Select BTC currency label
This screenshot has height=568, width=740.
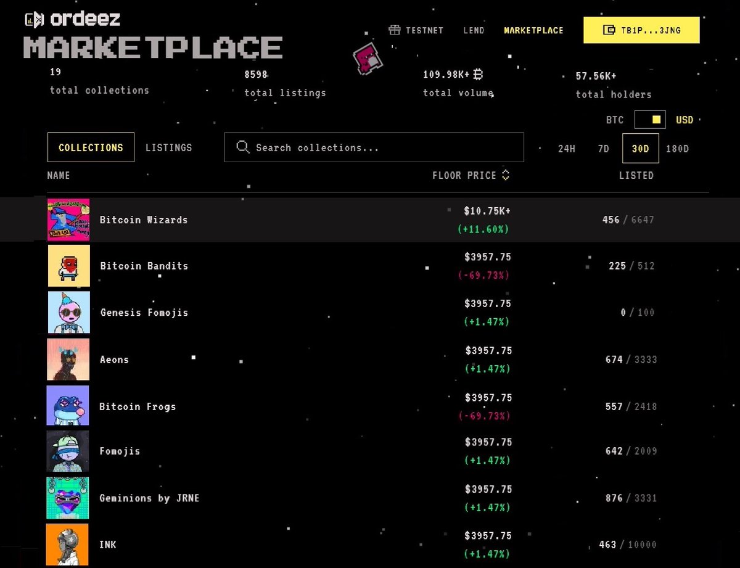pyautogui.click(x=615, y=120)
